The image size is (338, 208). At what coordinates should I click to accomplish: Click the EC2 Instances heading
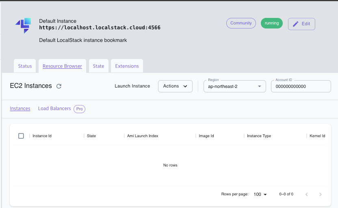pyautogui.click(x=31, y=86)
